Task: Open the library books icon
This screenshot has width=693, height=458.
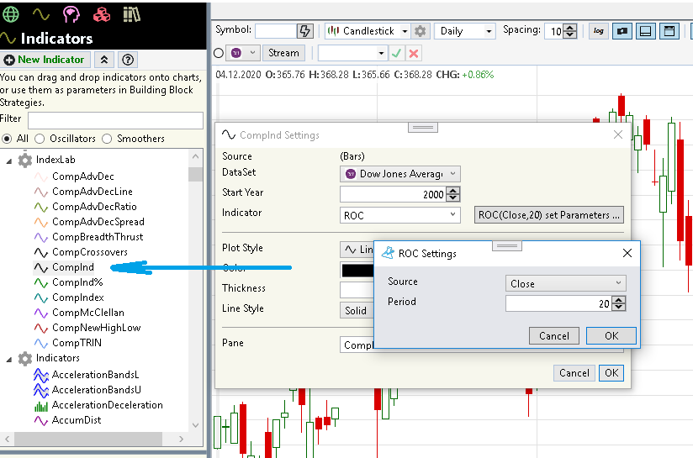Action: (x=131, y=14)
